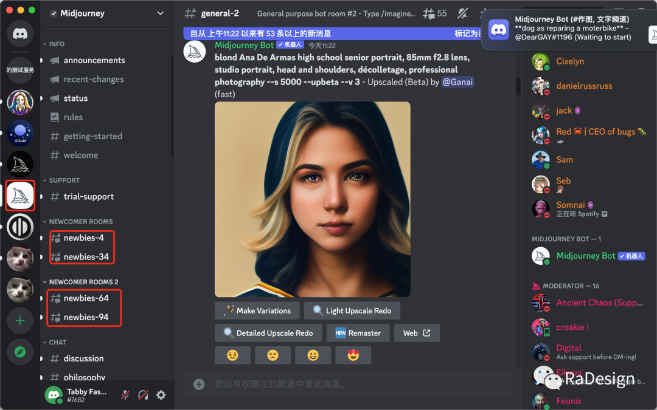This screenshot has width=657, height=410.
Task: Click the upscaled portrait image
Action: click(313, 199)
